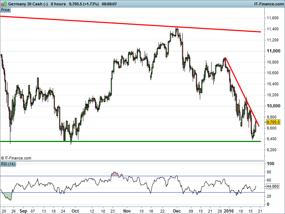
Task: Select the long red descending resistance trendline
Action: 107,22
